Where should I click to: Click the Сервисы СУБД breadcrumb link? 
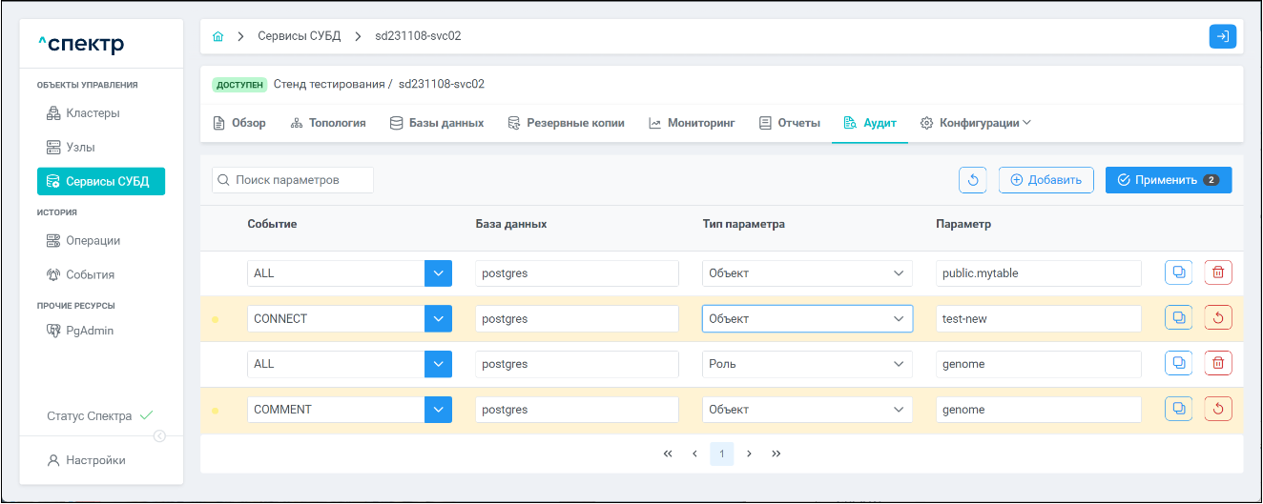tap(299, 36)
